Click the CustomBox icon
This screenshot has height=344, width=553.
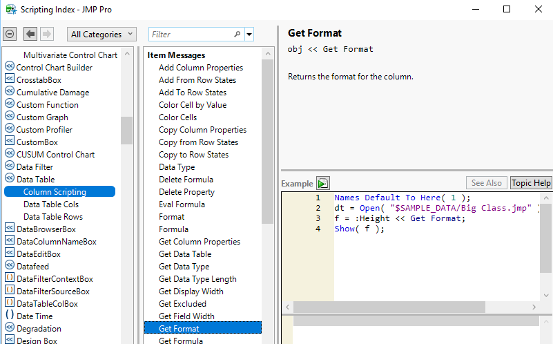click(x=10, y=141)
